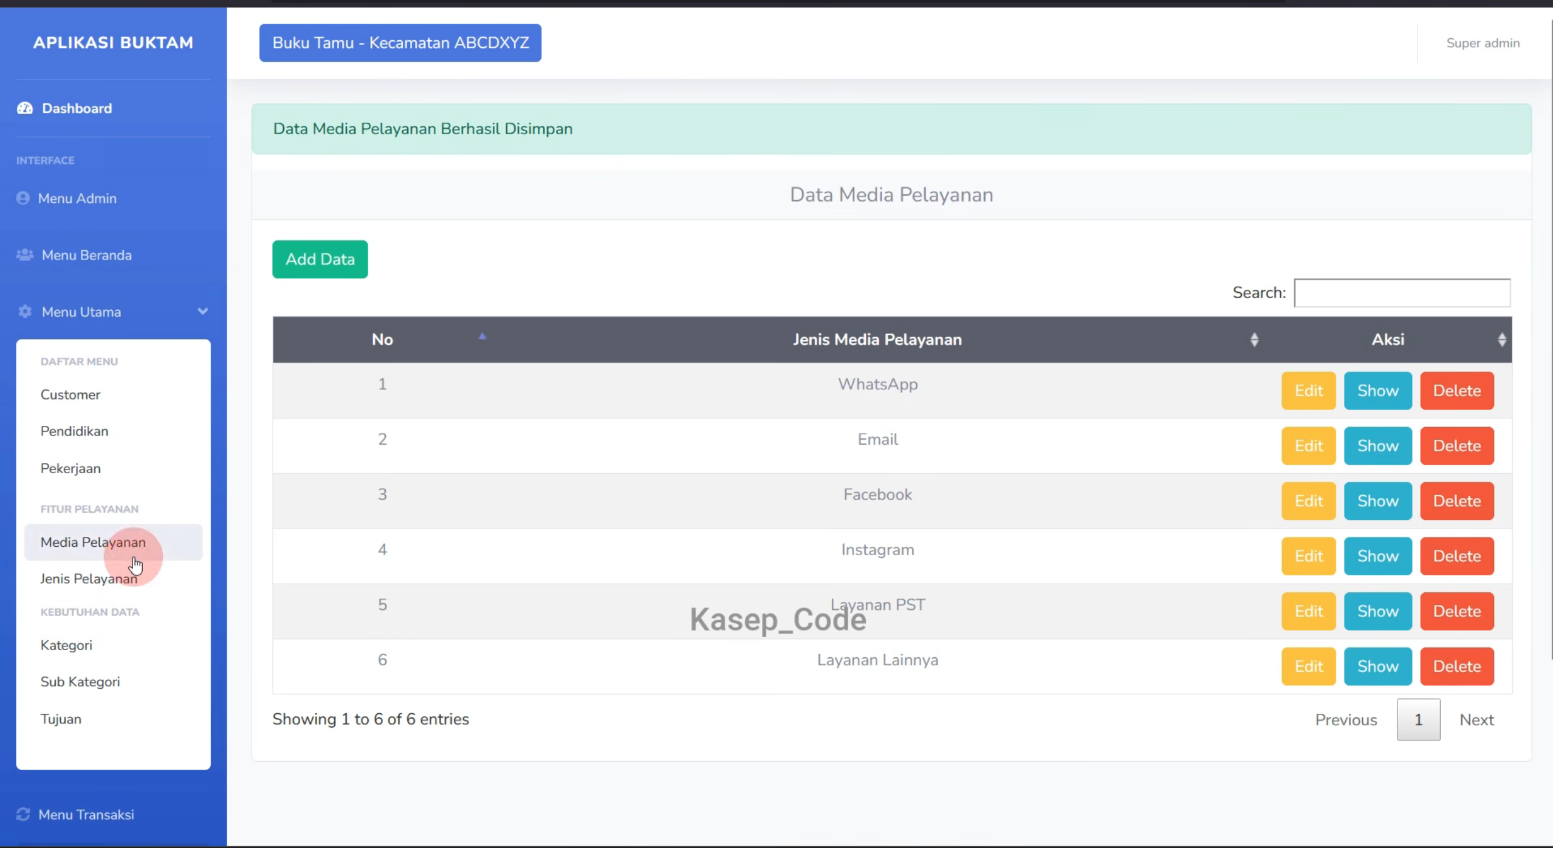Viewport: 1553px width, 848px height.
Task: Click the Menu Beranda people icon
Action: tap(25, 255)
